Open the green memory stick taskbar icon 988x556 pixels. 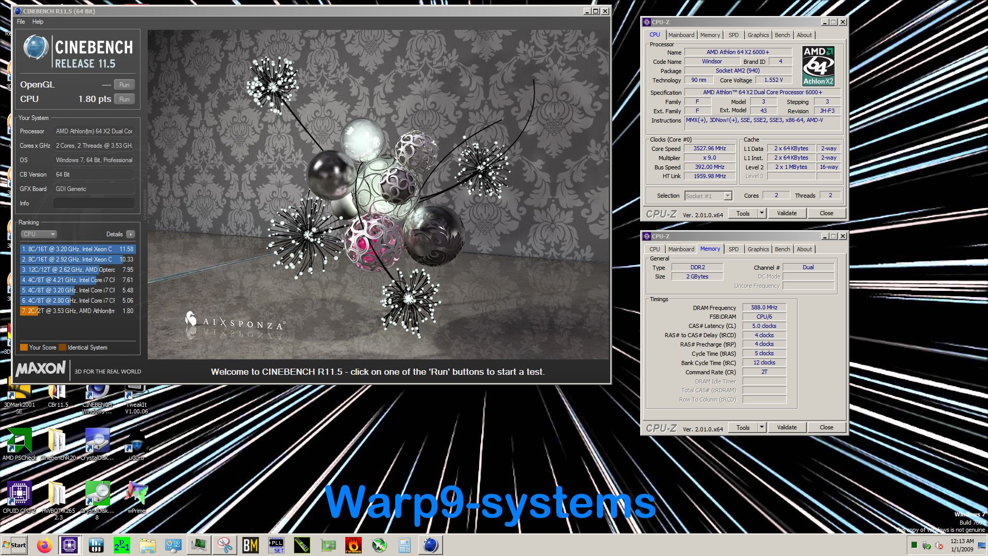point(302,545)
